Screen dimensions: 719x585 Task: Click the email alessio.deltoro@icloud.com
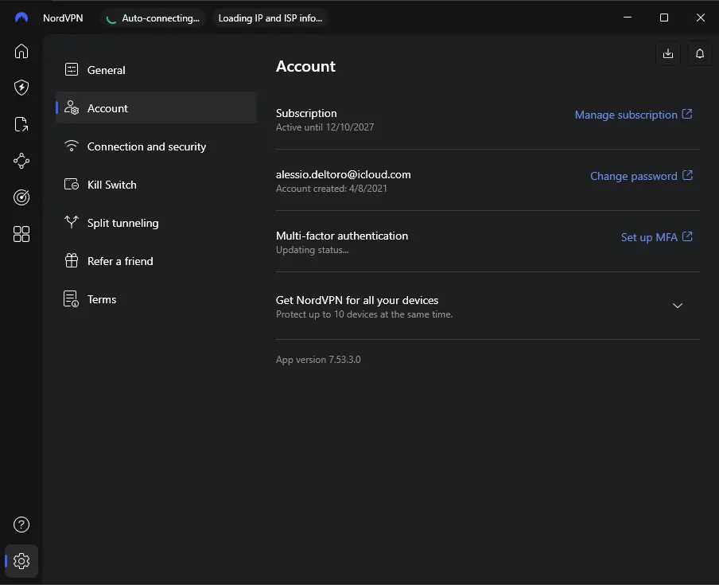pyautogui.click(x=343, y=174)
